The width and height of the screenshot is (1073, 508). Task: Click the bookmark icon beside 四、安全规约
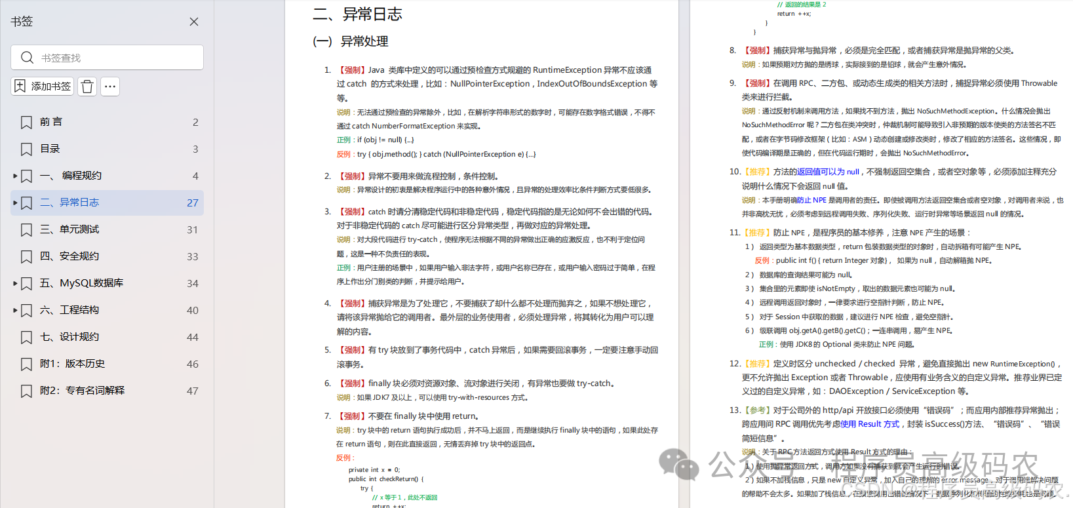[26, 257]
